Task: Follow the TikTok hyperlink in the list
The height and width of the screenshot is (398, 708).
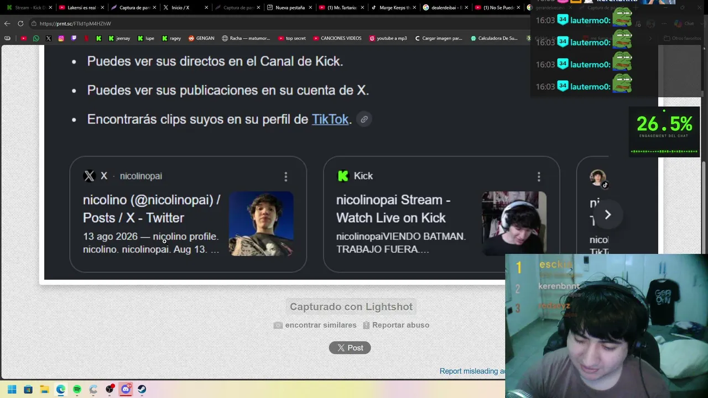Action: click(x=330, y=119)
